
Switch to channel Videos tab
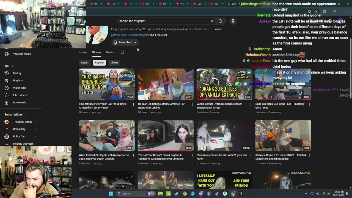click(97, 52)
